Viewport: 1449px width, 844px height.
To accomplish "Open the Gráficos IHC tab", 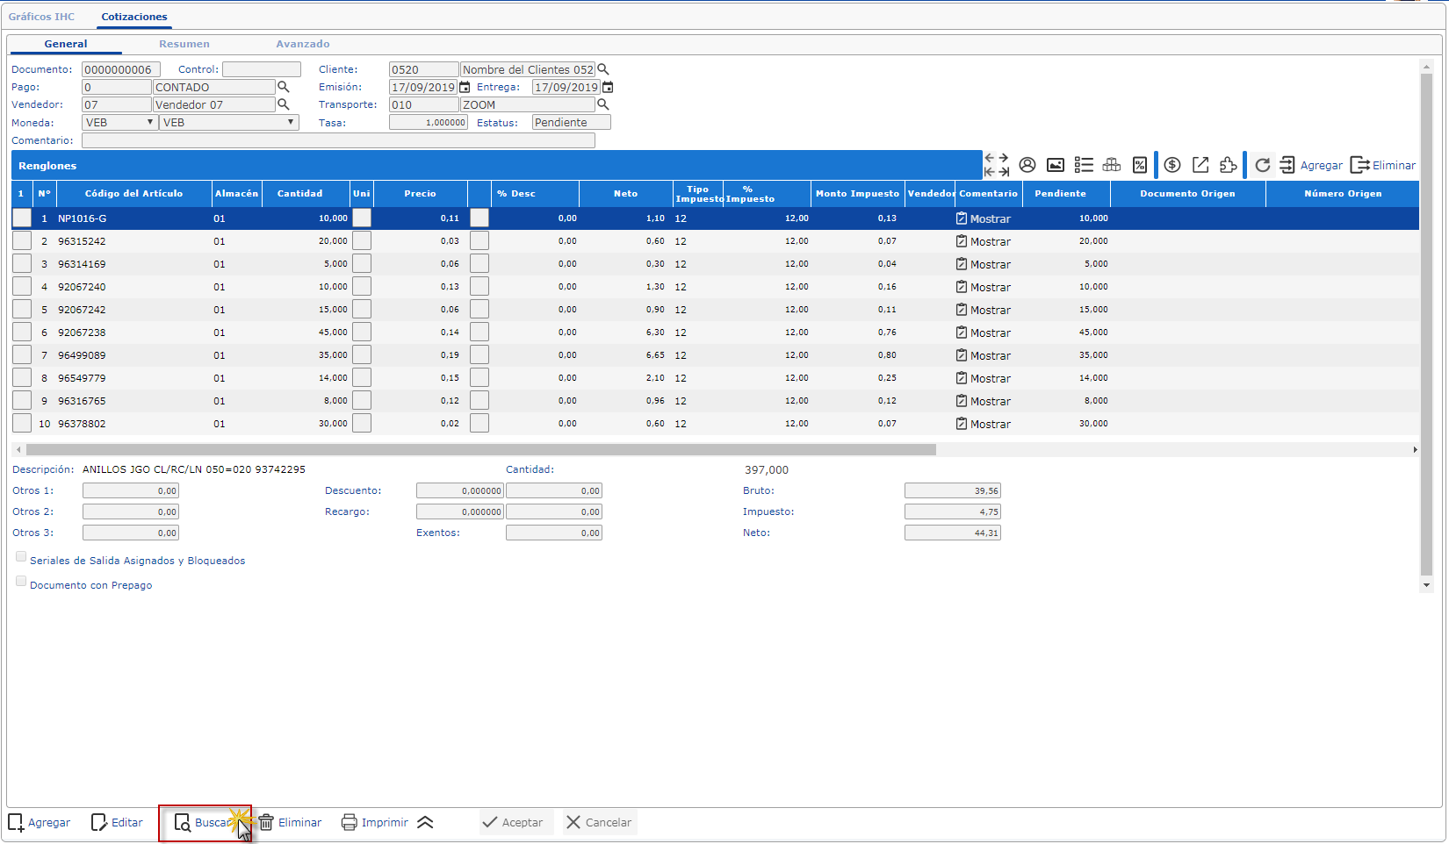I will [x=41, y=17].
